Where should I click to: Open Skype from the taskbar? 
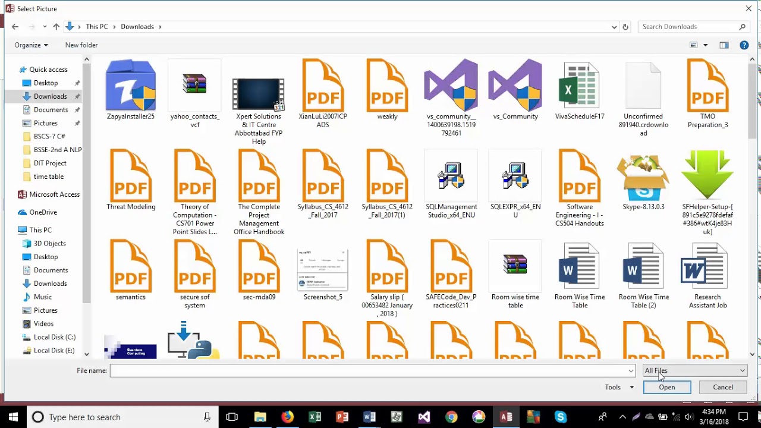[561, 417]
